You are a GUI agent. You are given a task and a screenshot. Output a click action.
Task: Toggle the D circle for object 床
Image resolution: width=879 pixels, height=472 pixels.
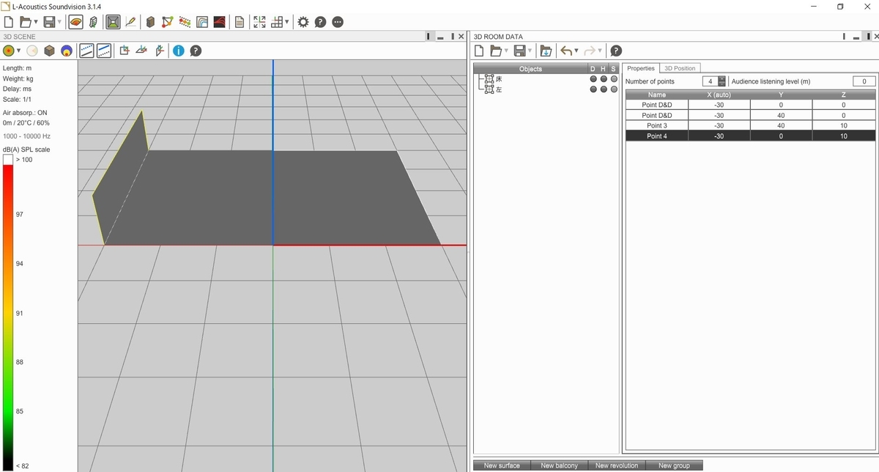(x=593, y=79)
